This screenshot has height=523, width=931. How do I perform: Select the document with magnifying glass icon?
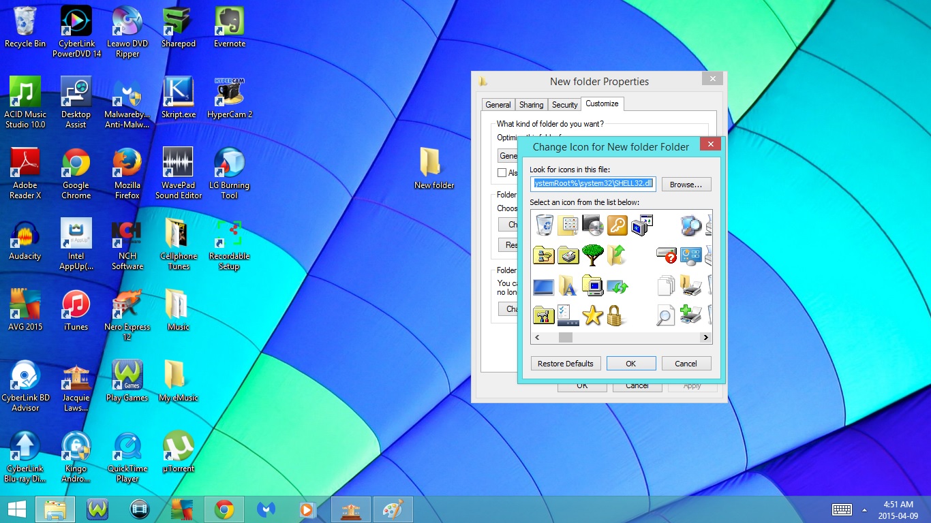click(x=666, y=315)
